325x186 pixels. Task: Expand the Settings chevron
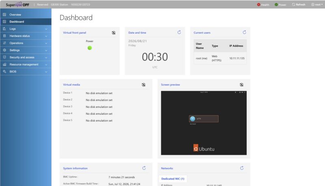click(x=46, y=50)
